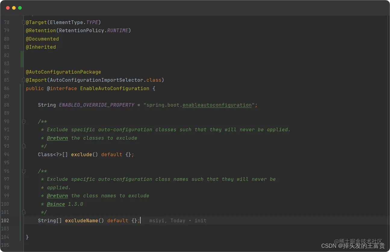Click the String type on line 88
Screen dimensions: 390x252
click(x=47, y=105)
